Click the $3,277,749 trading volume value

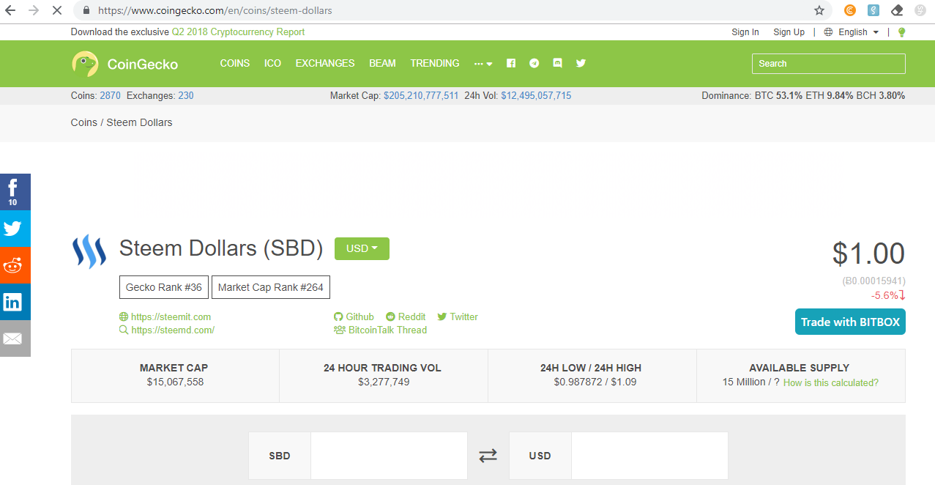click(384, 382)
